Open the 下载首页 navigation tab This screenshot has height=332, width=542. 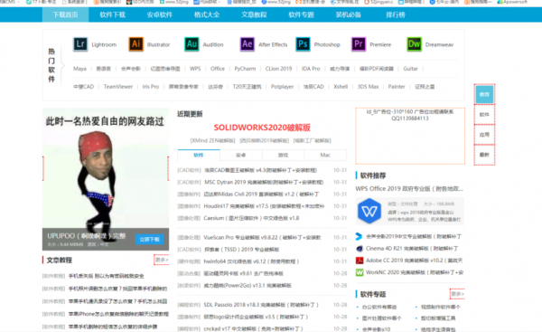pos(65,14)
